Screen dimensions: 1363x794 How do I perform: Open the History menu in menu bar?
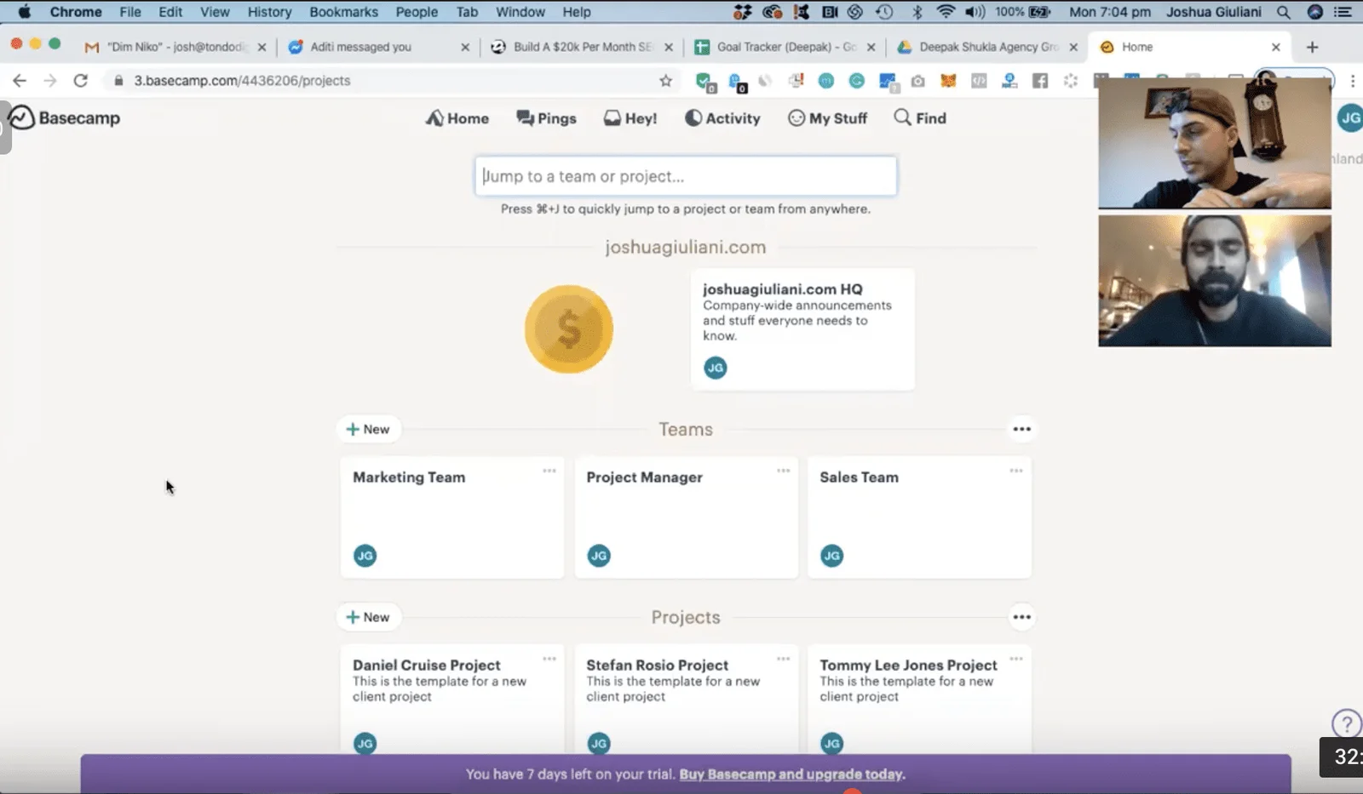point(269,12)
